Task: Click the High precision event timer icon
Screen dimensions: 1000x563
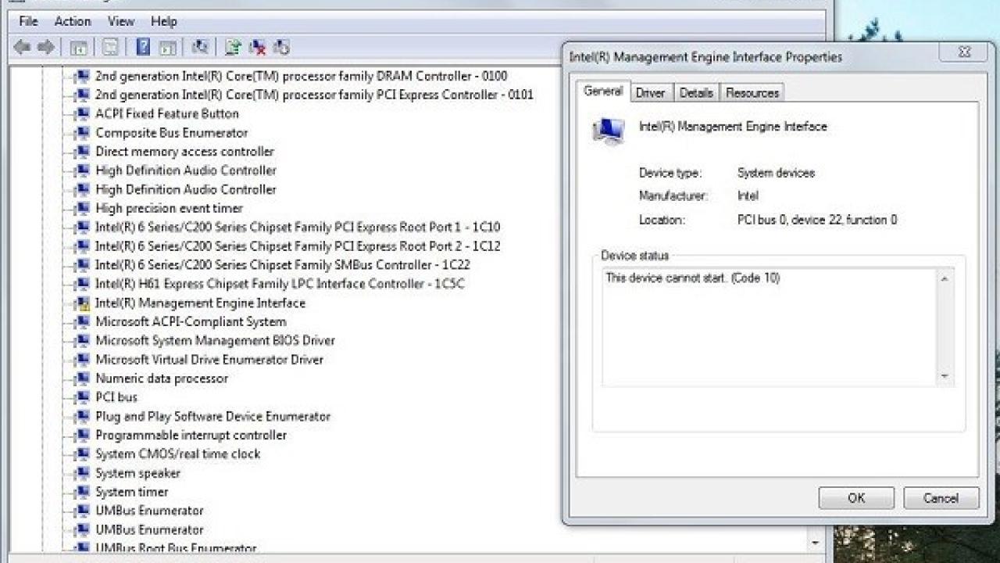Action: coord(81,209)
